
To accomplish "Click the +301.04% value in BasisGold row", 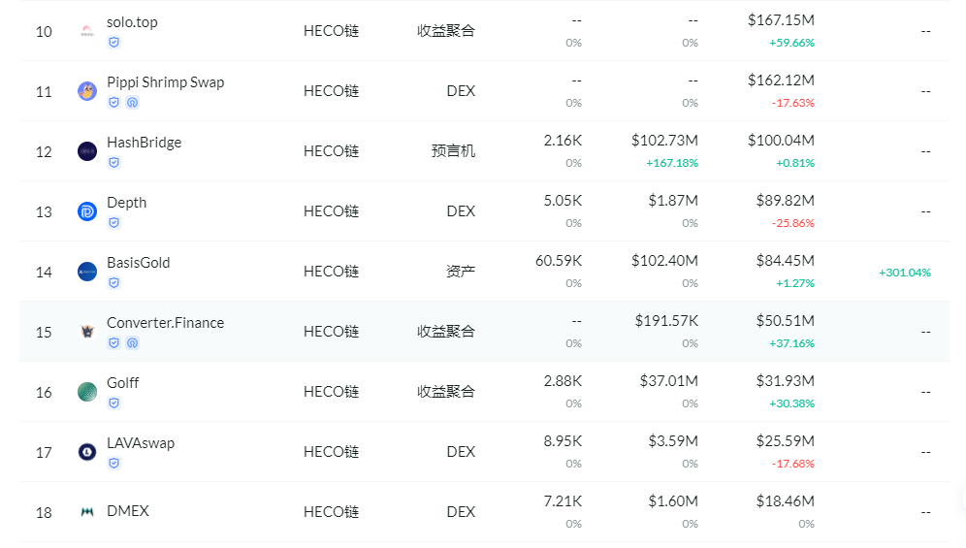I will tap(904, 273).
